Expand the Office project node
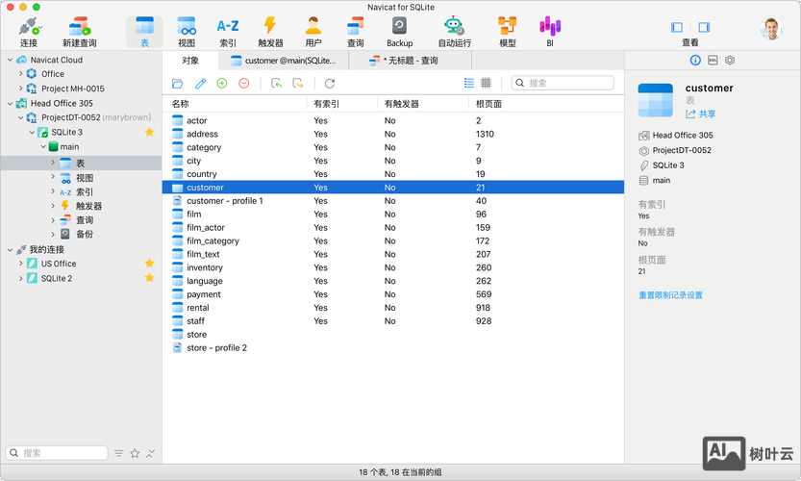This screenshot has height=481, width=801. point(20,74)
